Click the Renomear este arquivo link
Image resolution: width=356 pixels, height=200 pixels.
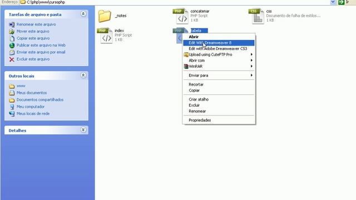coord(36,24)
